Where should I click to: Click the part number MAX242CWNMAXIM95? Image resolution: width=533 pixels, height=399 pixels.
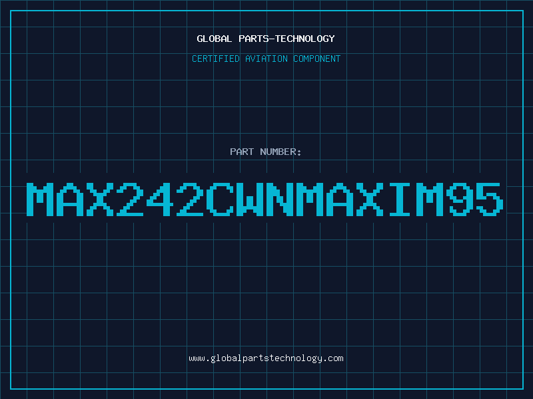265,199
